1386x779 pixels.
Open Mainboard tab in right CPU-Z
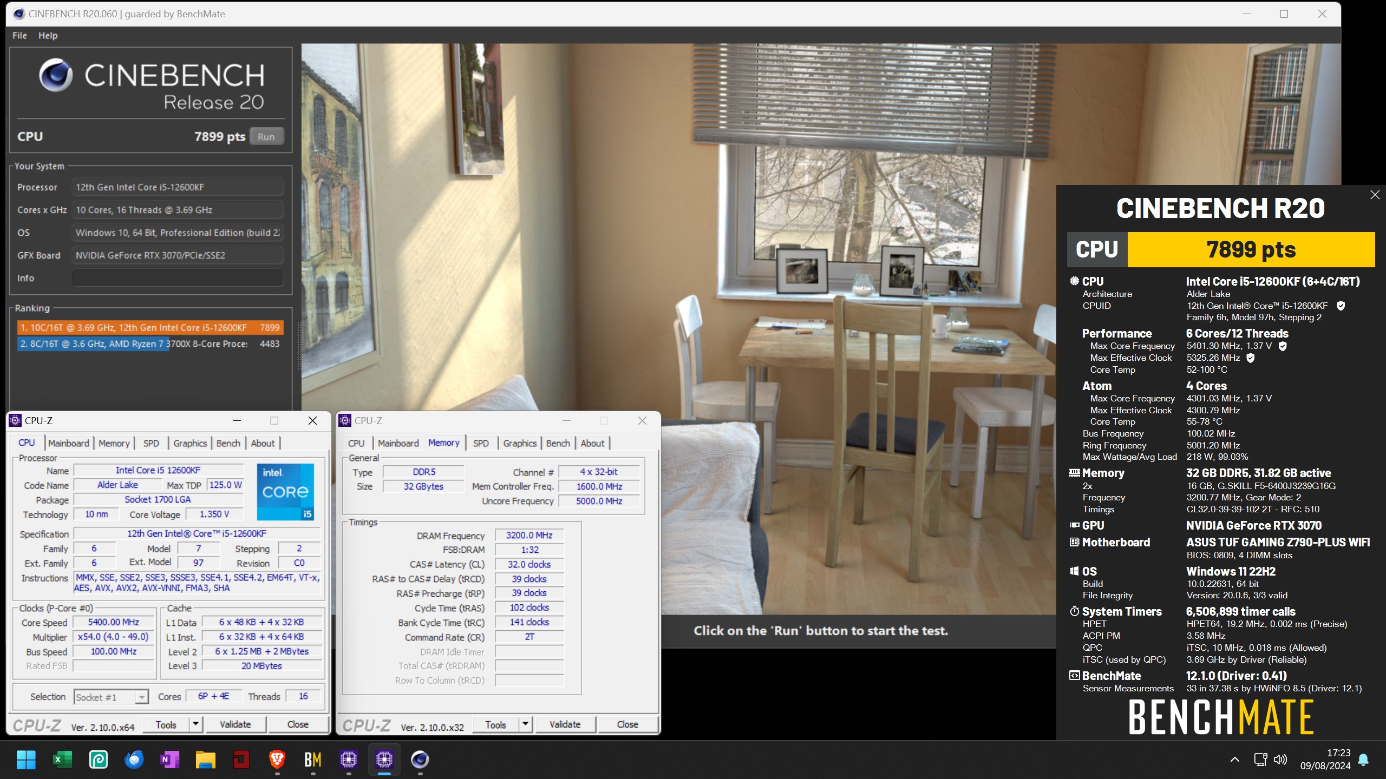[398, 443]
